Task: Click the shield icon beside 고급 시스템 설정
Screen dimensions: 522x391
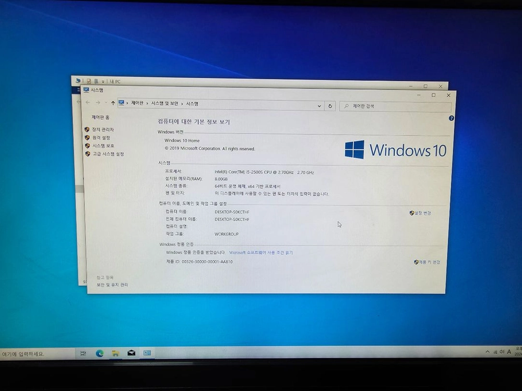Action: pos(88,154)
